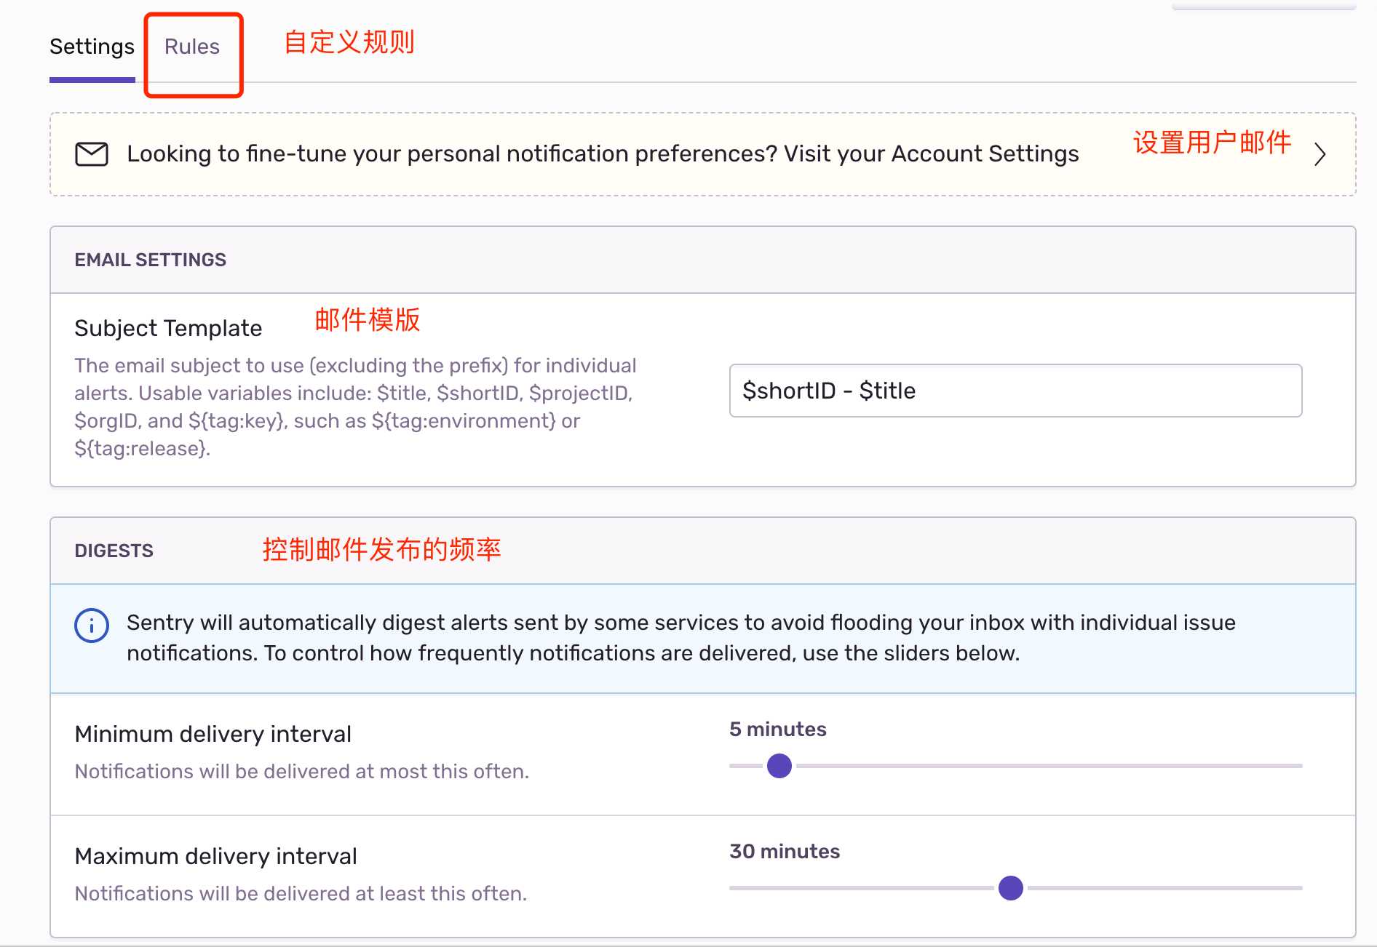Click the blue info circle icon
1377x947 pixels.
[x=92, y=626]
